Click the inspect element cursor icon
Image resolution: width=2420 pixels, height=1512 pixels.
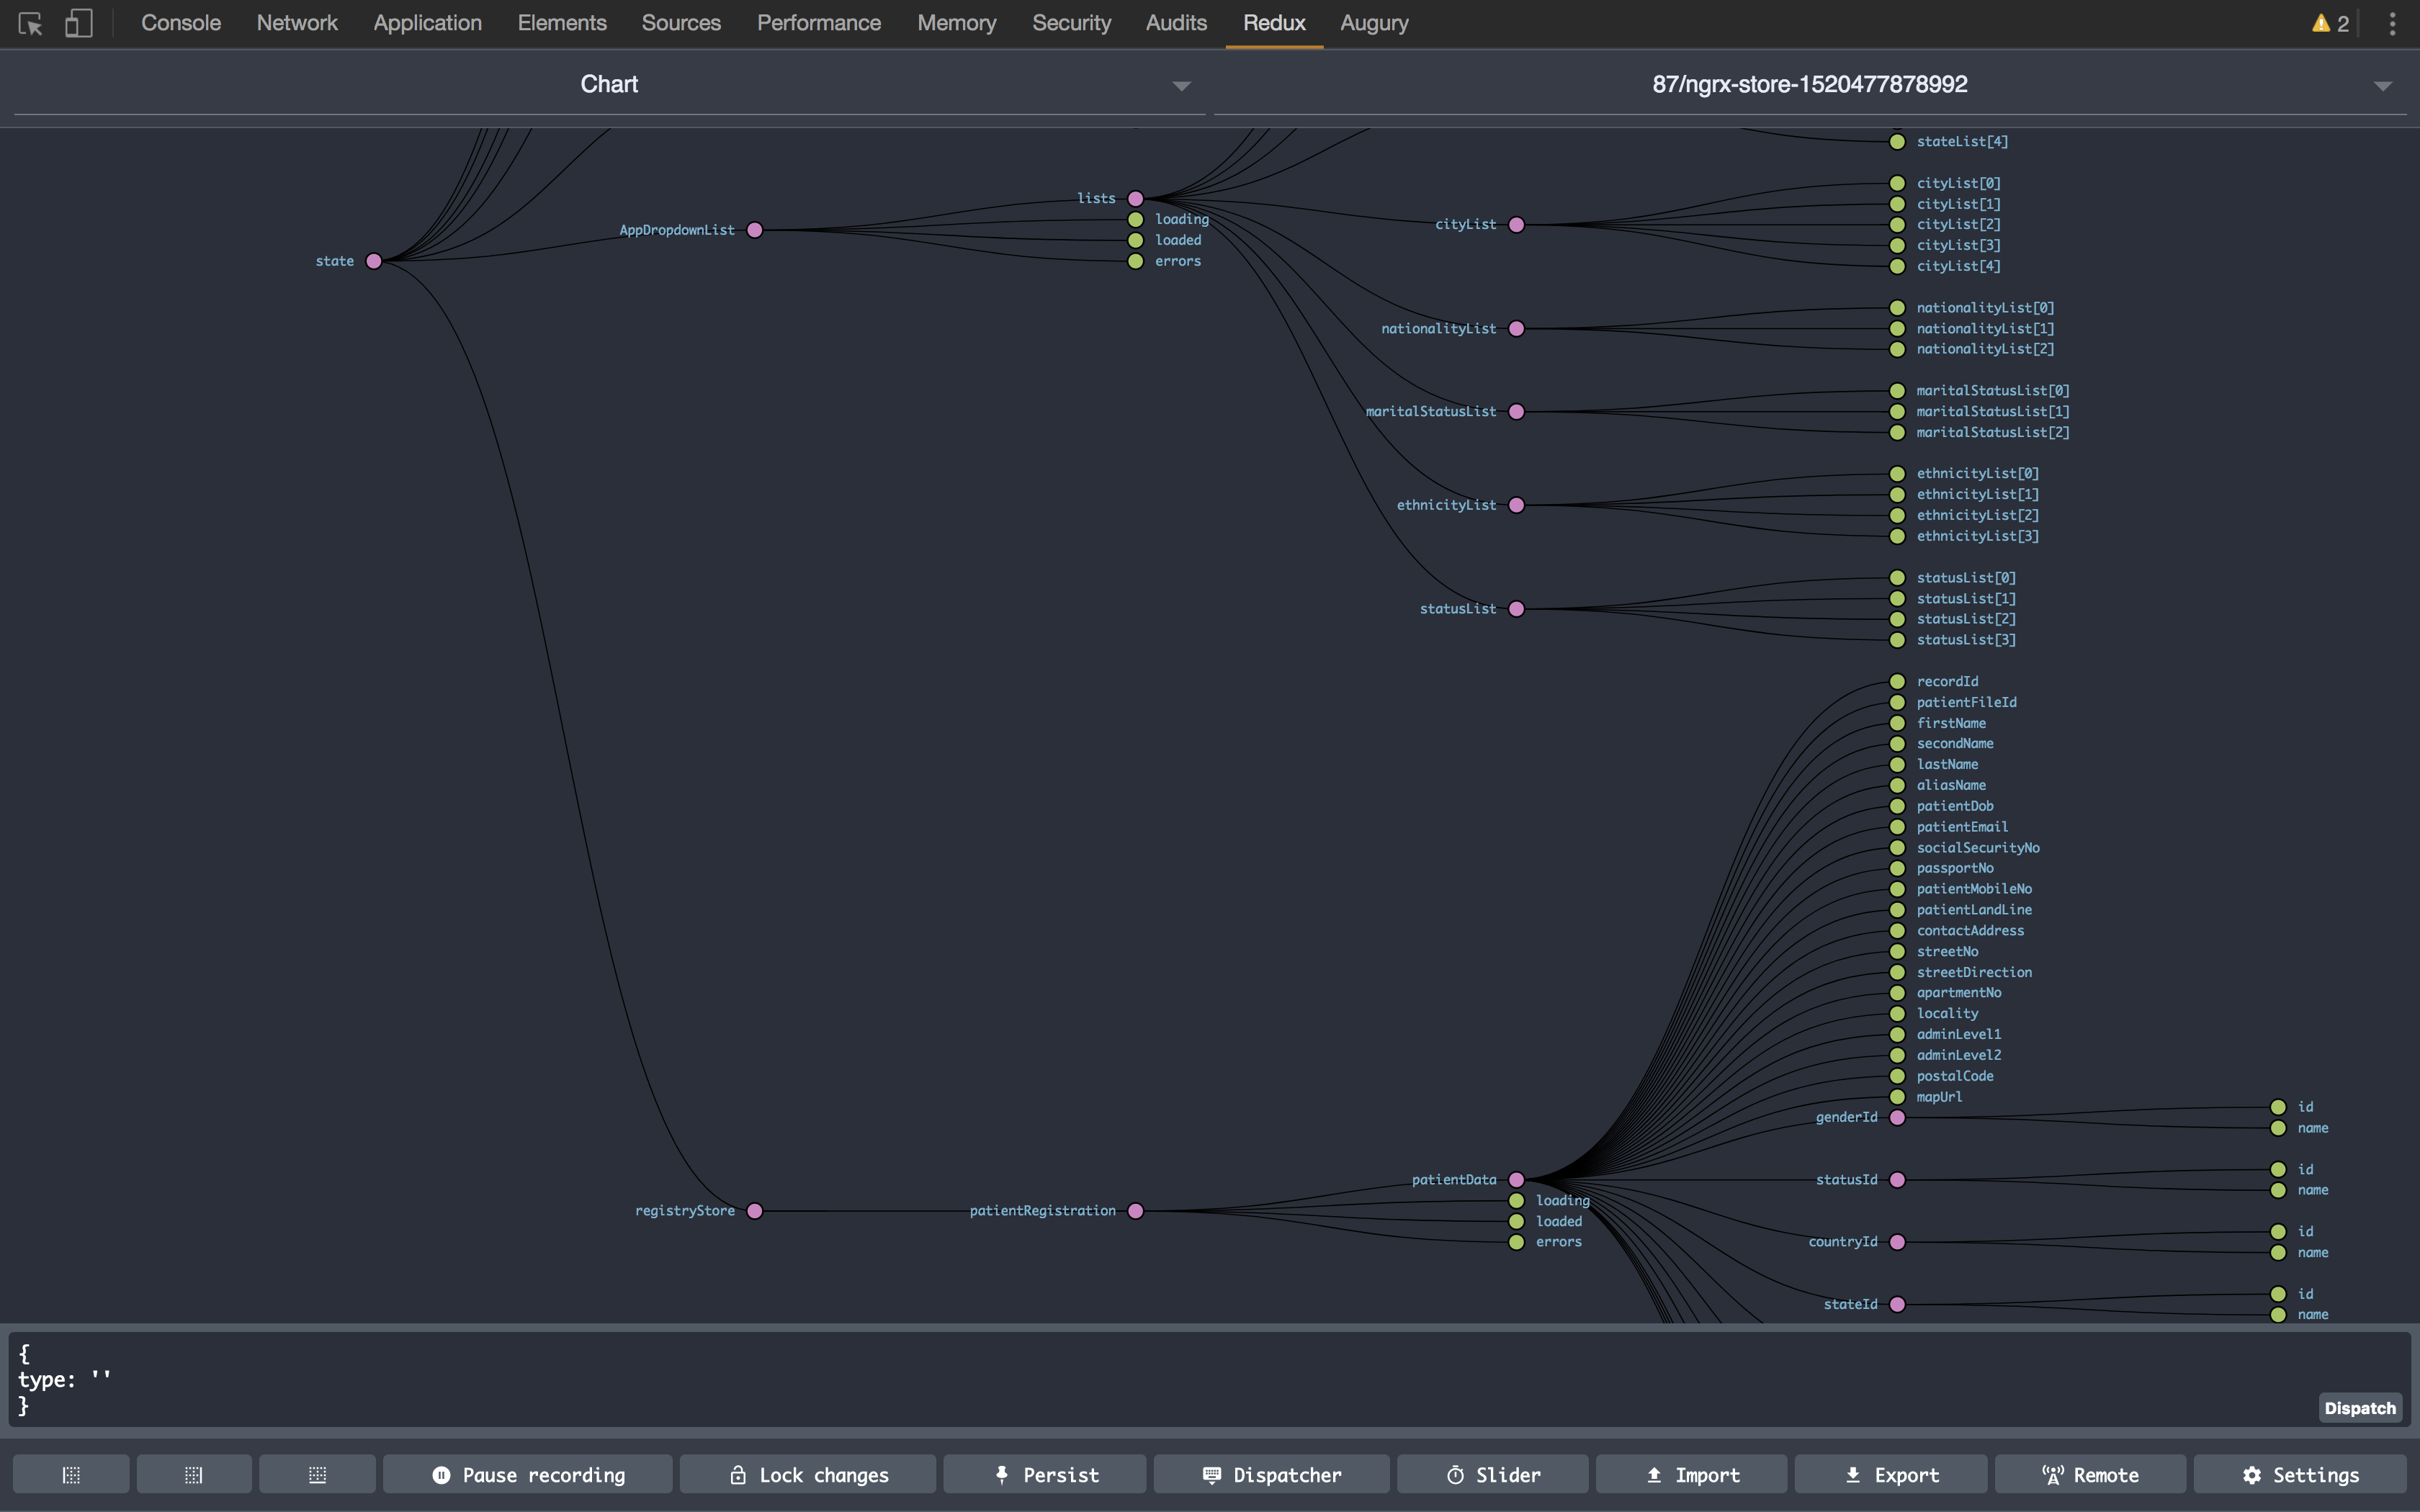click(x=30, y=23)
